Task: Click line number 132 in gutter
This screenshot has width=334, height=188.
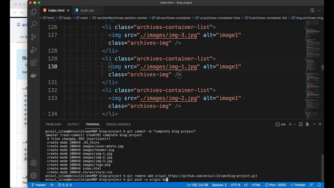Action: [x=52, y=90]
